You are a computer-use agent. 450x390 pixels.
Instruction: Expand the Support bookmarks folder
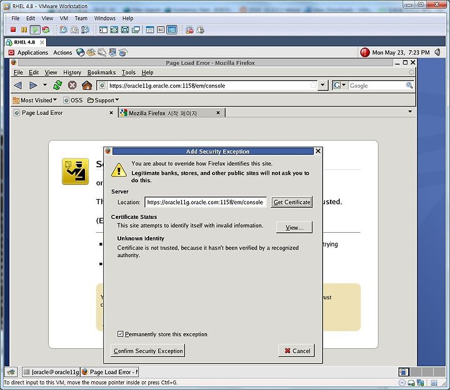point(103,100)
